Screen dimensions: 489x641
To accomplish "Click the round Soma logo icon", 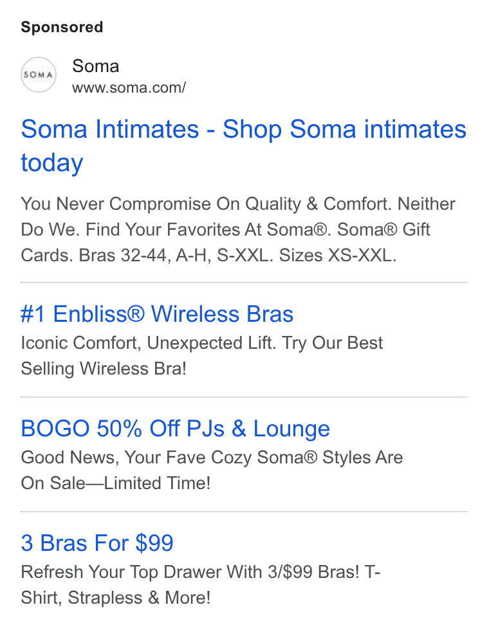I will tap(39, 75).
